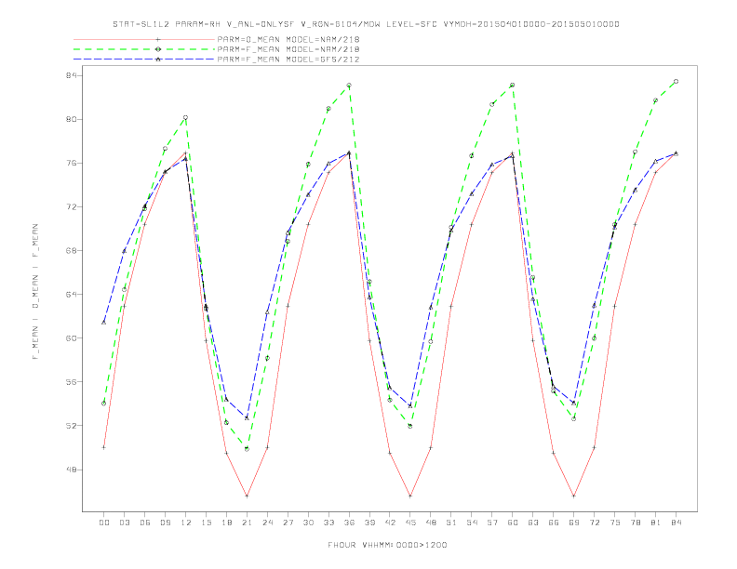Click x-axis tick label 60
This screenshot has width=737, height=569.
coord(513,523)
